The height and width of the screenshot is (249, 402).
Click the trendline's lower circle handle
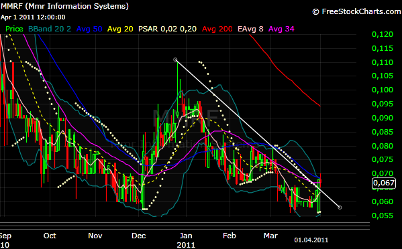pos(340,207)
